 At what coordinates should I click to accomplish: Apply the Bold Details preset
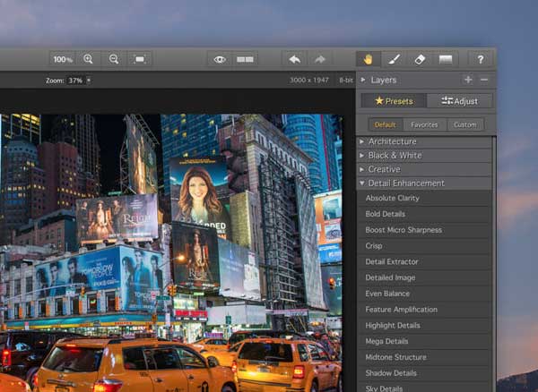[424, 214]
